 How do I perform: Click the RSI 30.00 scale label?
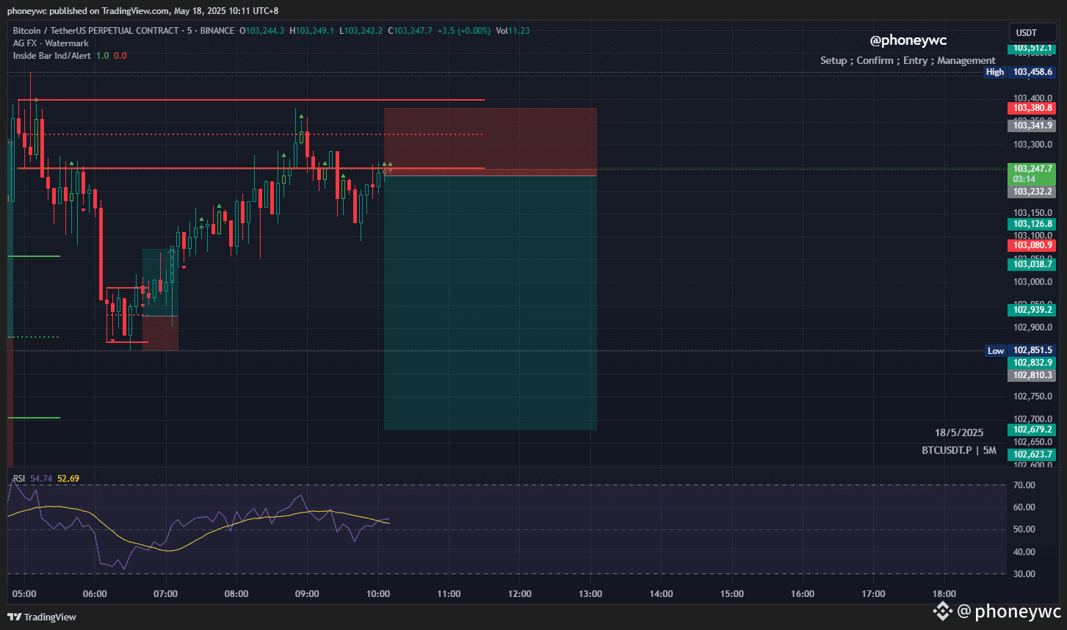pyautogui.click(x=1024, y=574)
